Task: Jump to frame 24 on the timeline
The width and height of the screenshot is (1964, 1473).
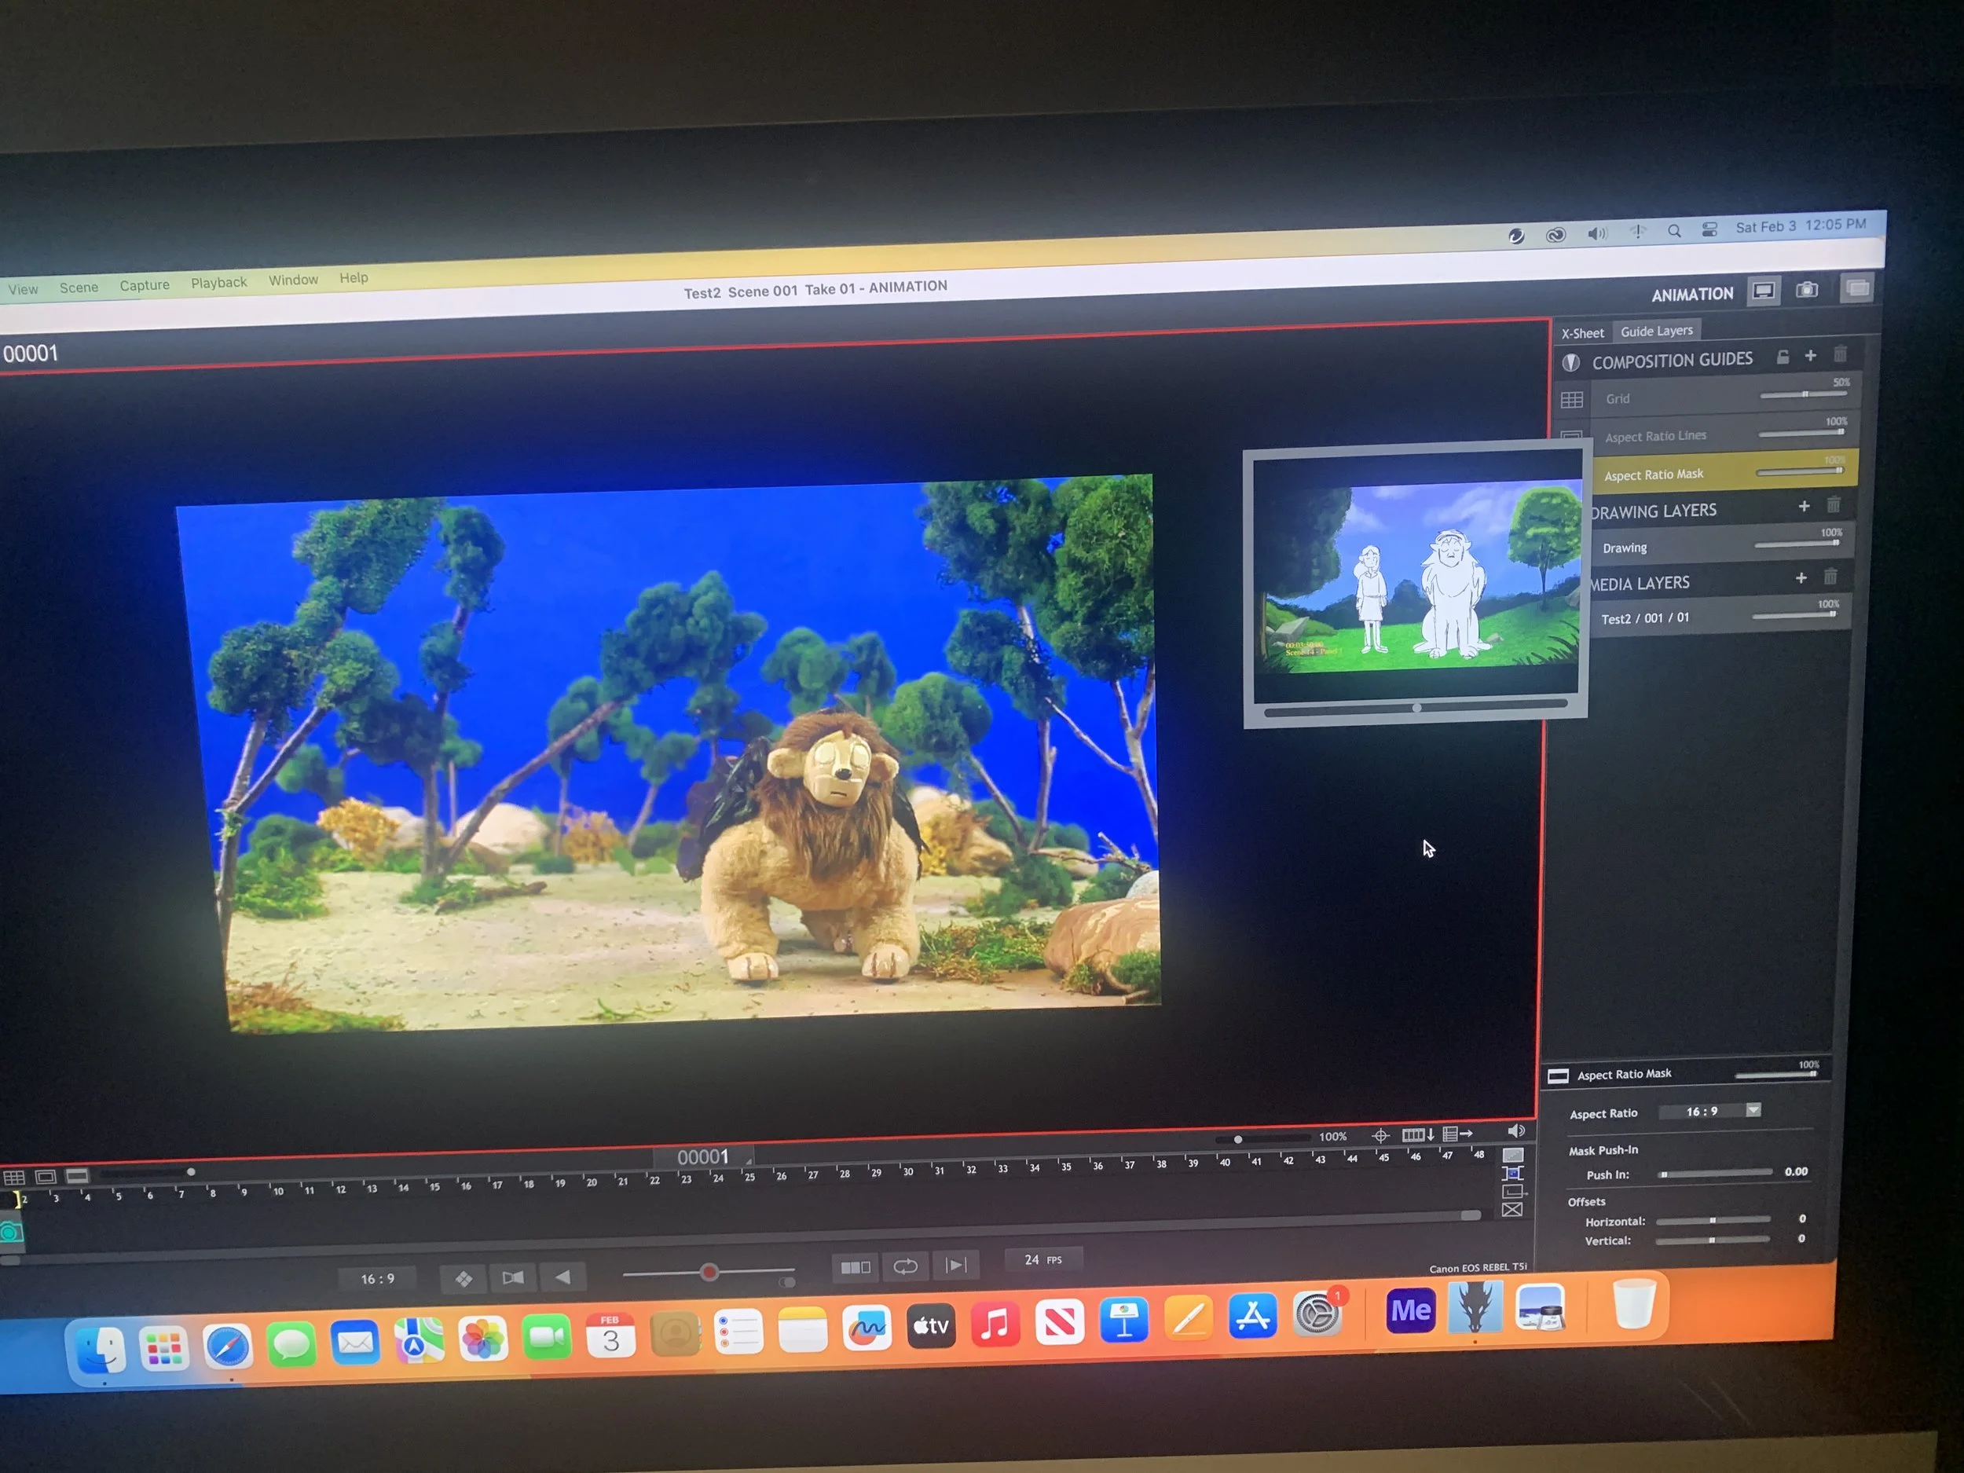Action: (x=716, y=1178)
